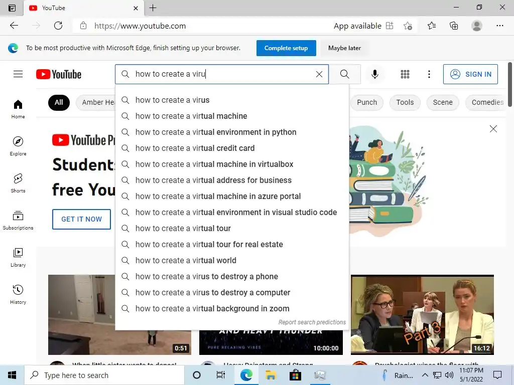This screenshot has height=385, width=514.
Task: Open Subscriptions in sidebar
Action: pyautogui.click(x=18, y=221)
